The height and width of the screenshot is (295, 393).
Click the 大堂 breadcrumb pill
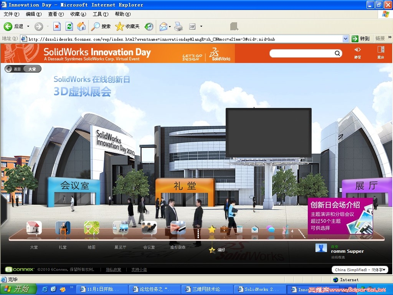coord(32,69)
